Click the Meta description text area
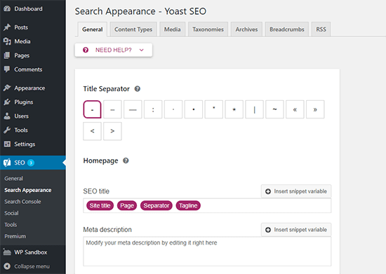386x274 pixels. click(x=207, y=251)
